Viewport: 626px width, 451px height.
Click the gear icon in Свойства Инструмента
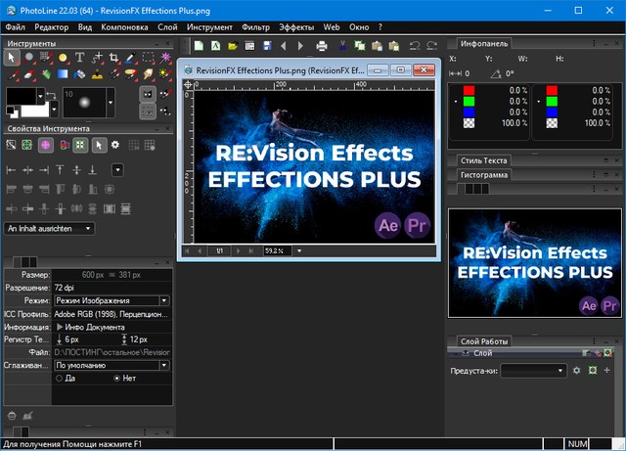tap(115, 145)
